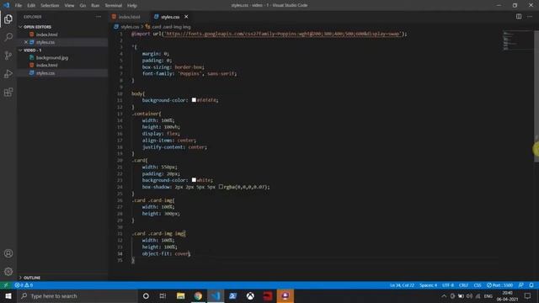Switch to the index.html editor tab
This screenshot has width=539, height=303.
click(129, 17)
